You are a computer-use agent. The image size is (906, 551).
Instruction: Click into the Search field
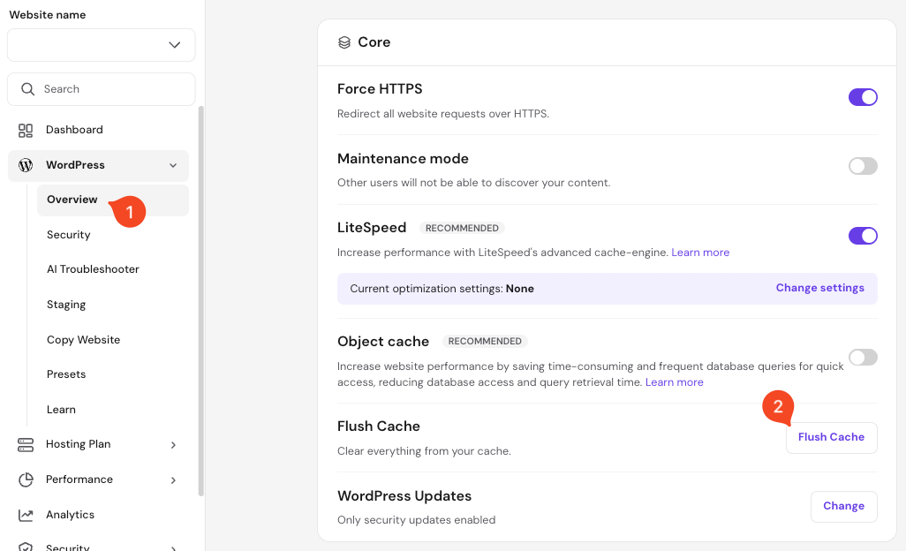click(x=102, y=89)
